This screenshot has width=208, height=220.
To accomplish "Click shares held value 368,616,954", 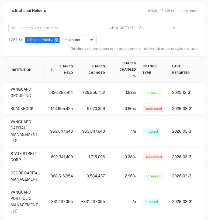I will coord(62,176).
